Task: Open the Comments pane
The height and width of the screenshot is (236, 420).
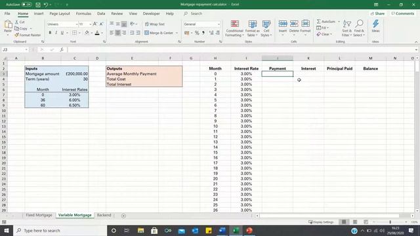Action: [x=402, y=13]
